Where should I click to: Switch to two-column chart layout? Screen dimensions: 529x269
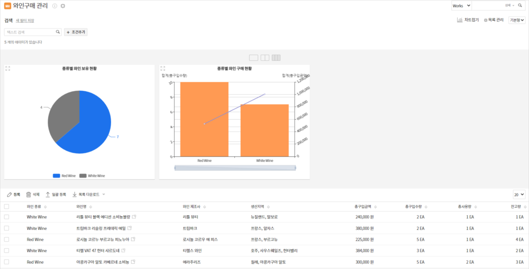coord(265,57)
